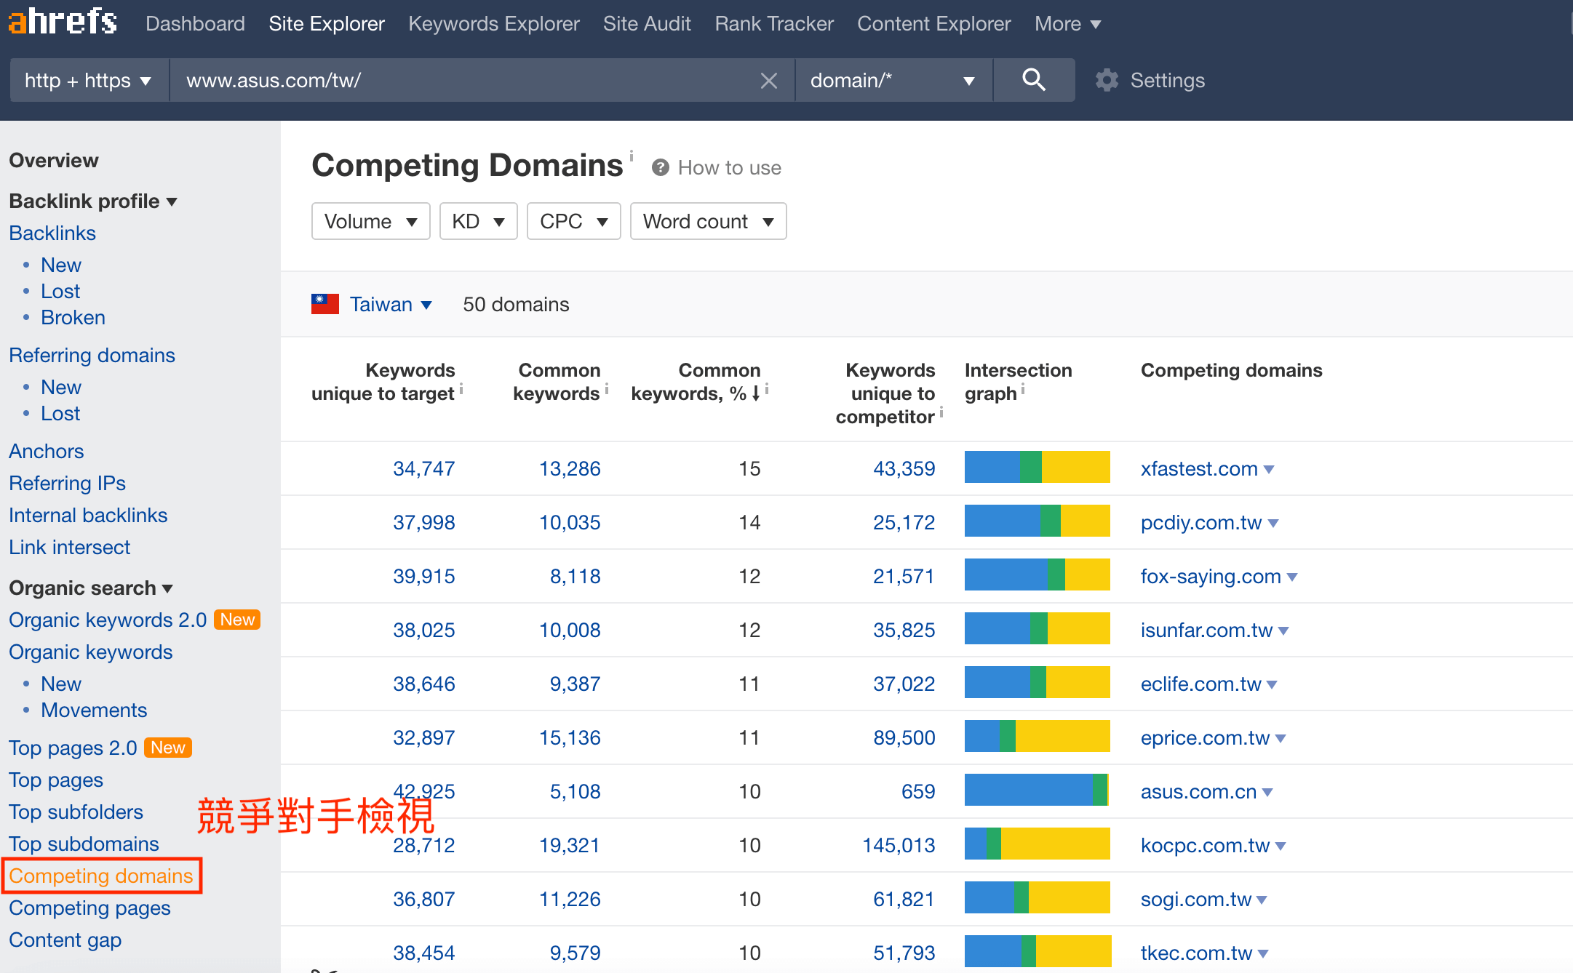Open Backlinks in sidebar
This screenshot has height=973, width=1573.
[x=52, y=233]
